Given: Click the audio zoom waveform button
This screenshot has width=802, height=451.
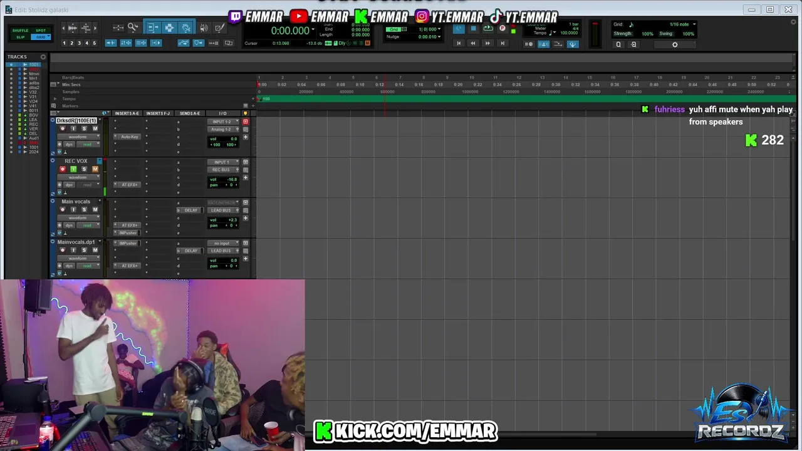Looking at the screenshot, I should (x=73, y=28).
